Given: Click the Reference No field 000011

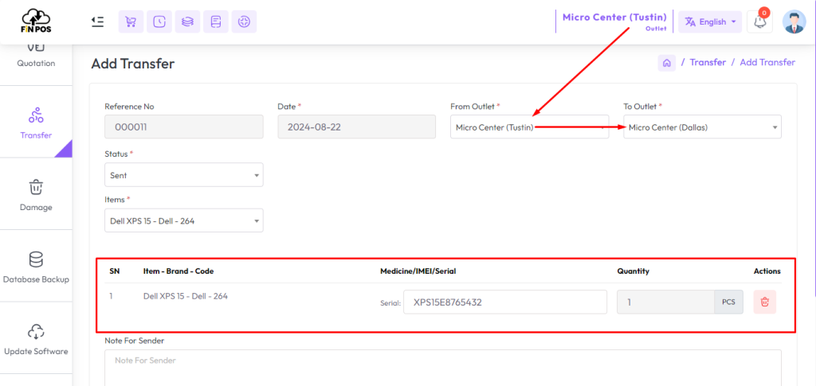Looking at the screenshot, I should pyautogui.click(x=184, y=127).
